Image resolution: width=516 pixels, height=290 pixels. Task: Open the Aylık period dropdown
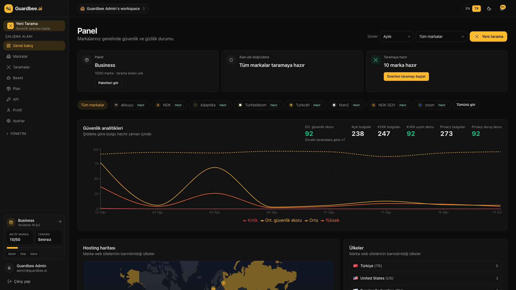click(397, 37)
